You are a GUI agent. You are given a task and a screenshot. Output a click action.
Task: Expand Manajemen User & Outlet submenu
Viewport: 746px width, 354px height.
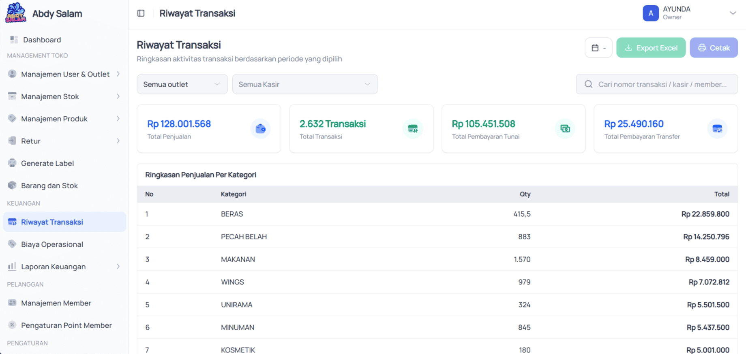118,74
